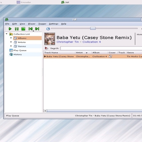This screenshot has height=142, width=142.
Task: Click the Civilization 4 album link
Action: point(92,42)
